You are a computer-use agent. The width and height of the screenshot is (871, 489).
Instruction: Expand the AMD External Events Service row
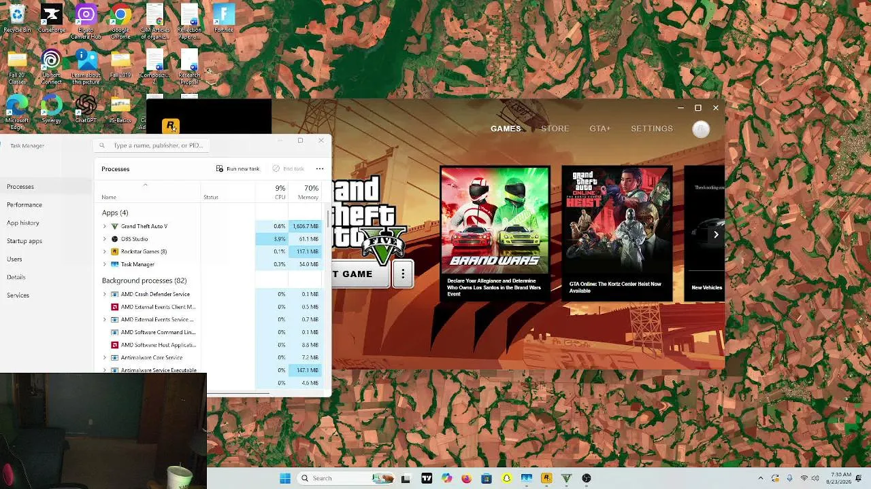[105, 319]
